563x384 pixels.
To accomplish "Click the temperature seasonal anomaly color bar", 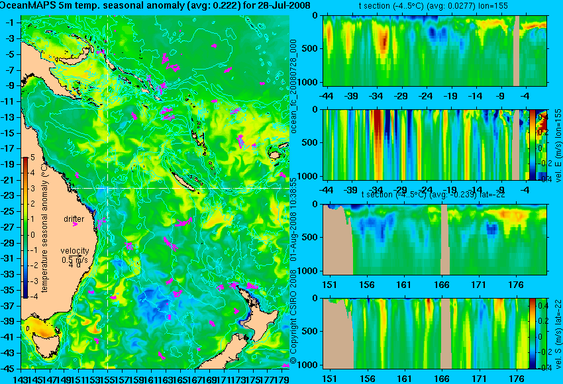I will 26,228.
